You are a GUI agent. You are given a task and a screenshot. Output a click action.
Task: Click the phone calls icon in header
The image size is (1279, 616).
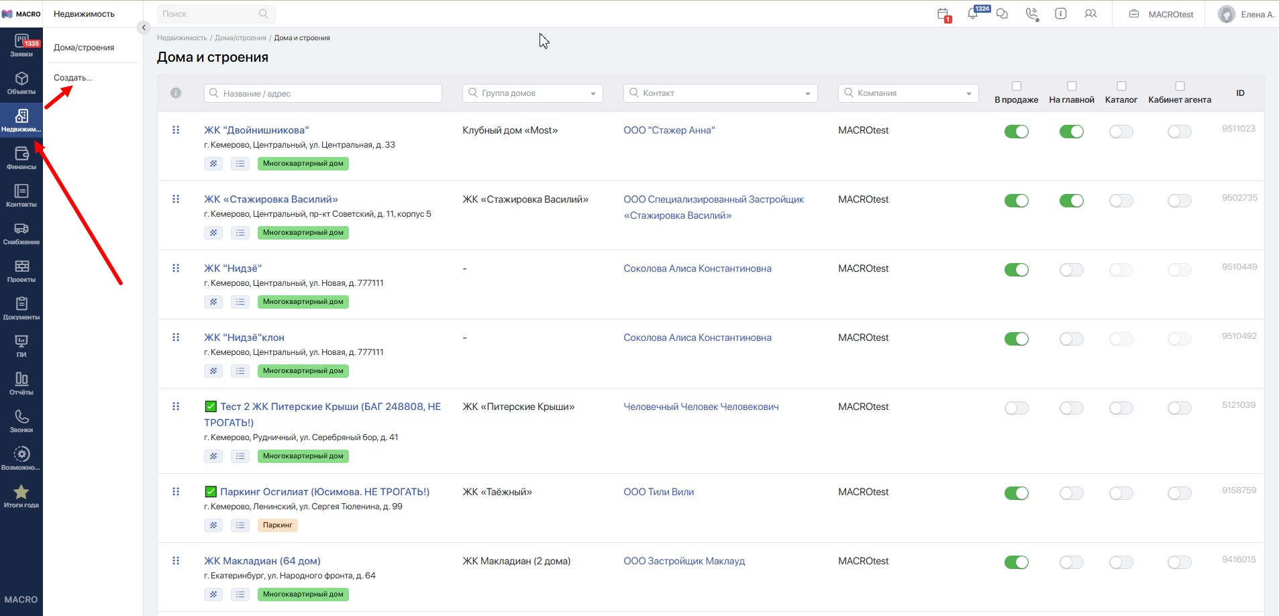coord(1032,14)
